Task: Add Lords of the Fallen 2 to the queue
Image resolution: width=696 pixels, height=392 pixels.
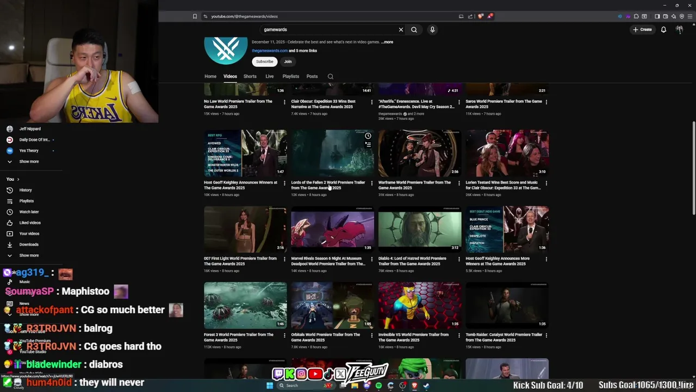Action: pyautogui.click(x=368, y=144)
